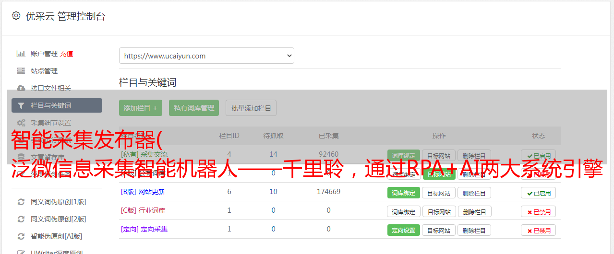Toggle the 已禁用 status for 定向采集
614x254 pixels.
pyautogui.click(x=539, y=230)
